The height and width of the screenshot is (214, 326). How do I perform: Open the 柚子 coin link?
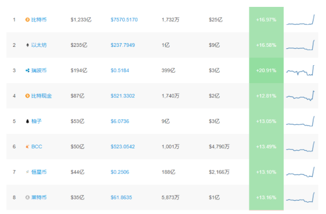[x=36, y=121]
